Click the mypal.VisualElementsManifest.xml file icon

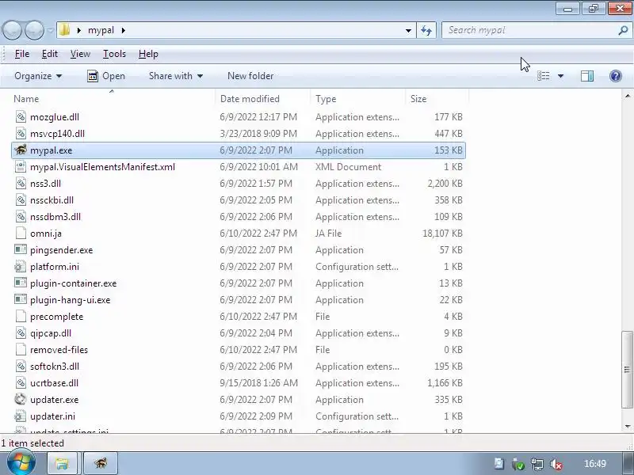click(21, 166)
